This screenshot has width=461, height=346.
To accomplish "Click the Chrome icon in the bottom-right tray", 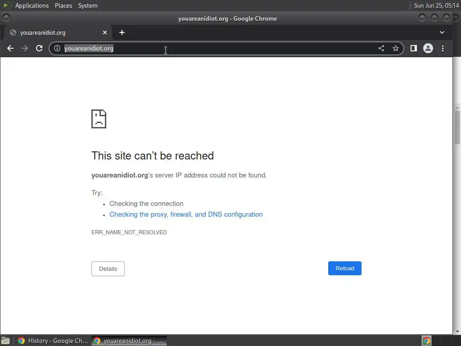I will [426, 341].
